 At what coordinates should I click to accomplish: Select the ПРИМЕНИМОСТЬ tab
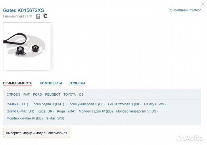pyautogui.click(x=18, y=83)
